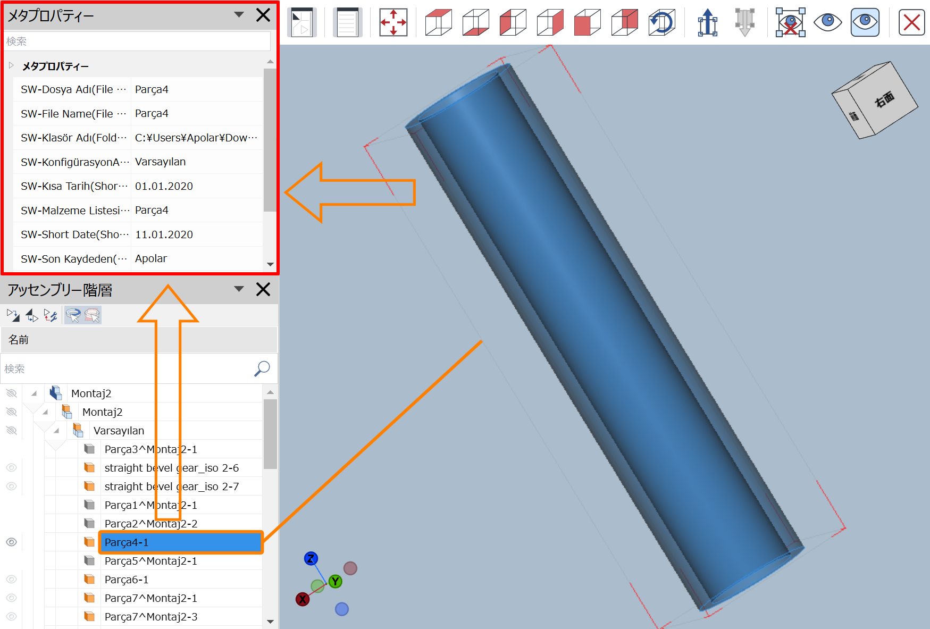Select Parça7^Montaj2-1 in the tree
This screenshot has height=629, width=930.
[x=150, y=598]
